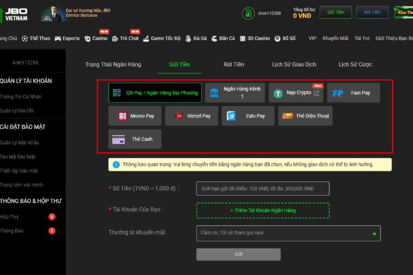Image resolution: width=413 pixels, height=275 pixels.
Task: Click the Tether crypto coin icon
Action: click(278, 94)
